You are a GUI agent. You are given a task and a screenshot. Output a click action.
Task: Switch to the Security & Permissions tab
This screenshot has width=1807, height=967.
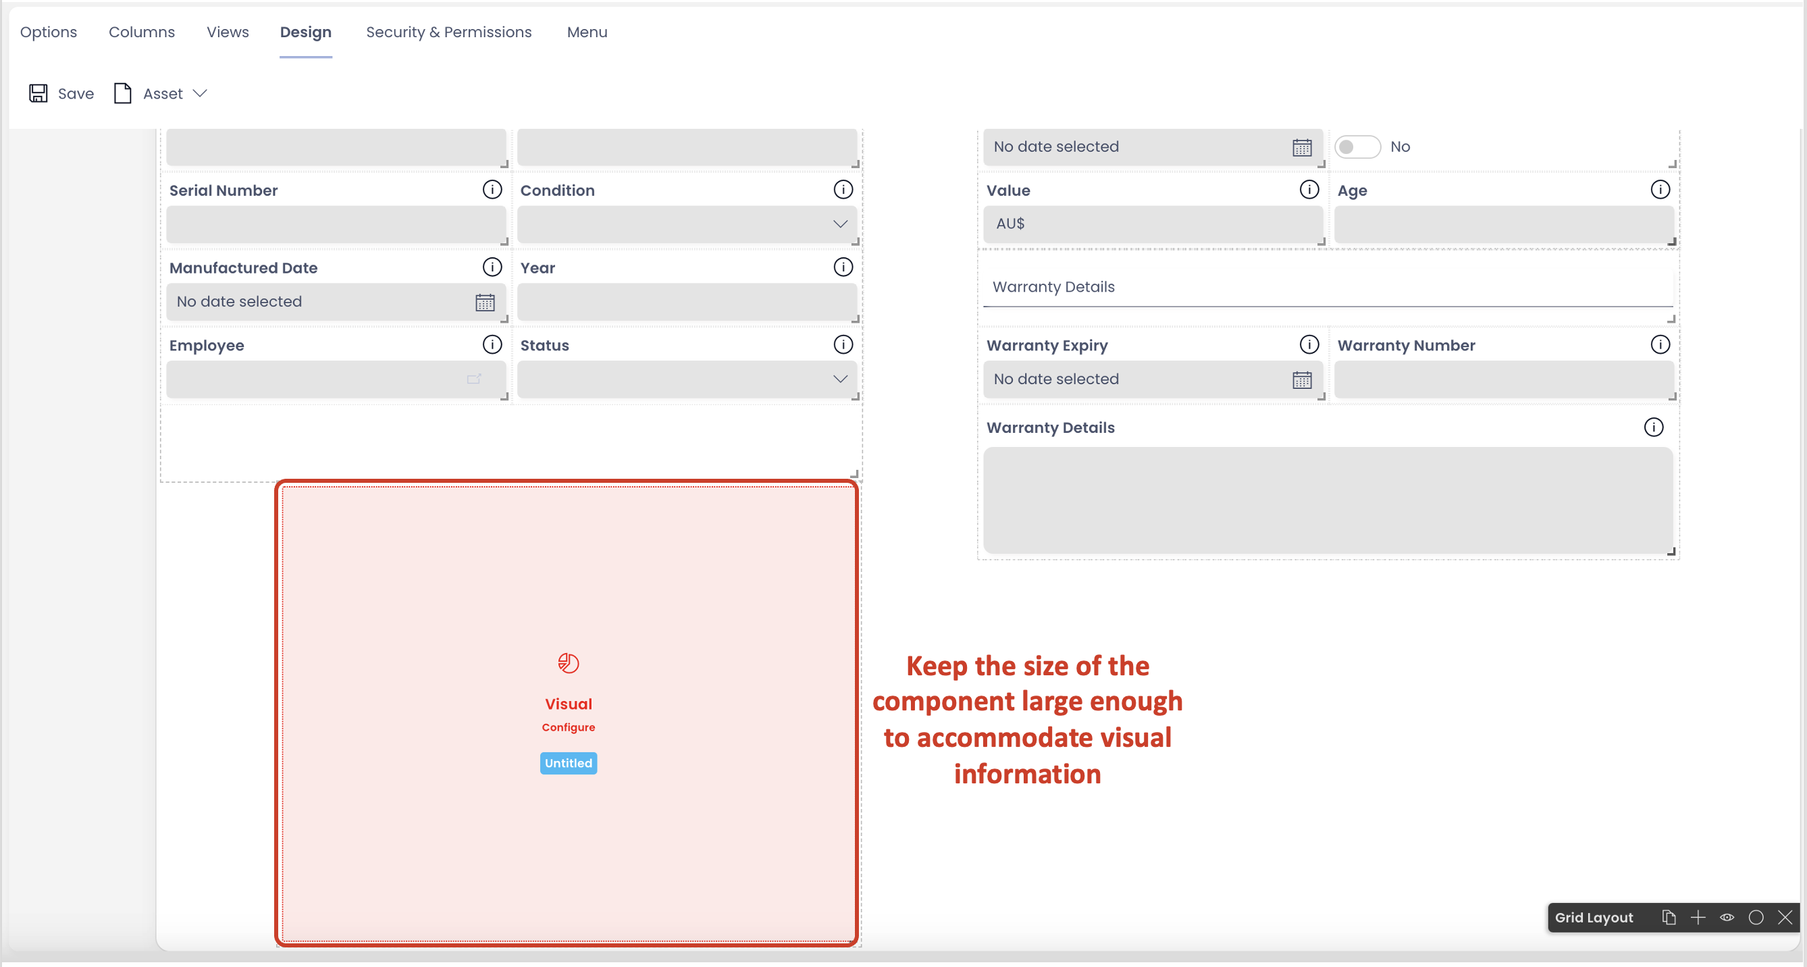tap(449, 32)
